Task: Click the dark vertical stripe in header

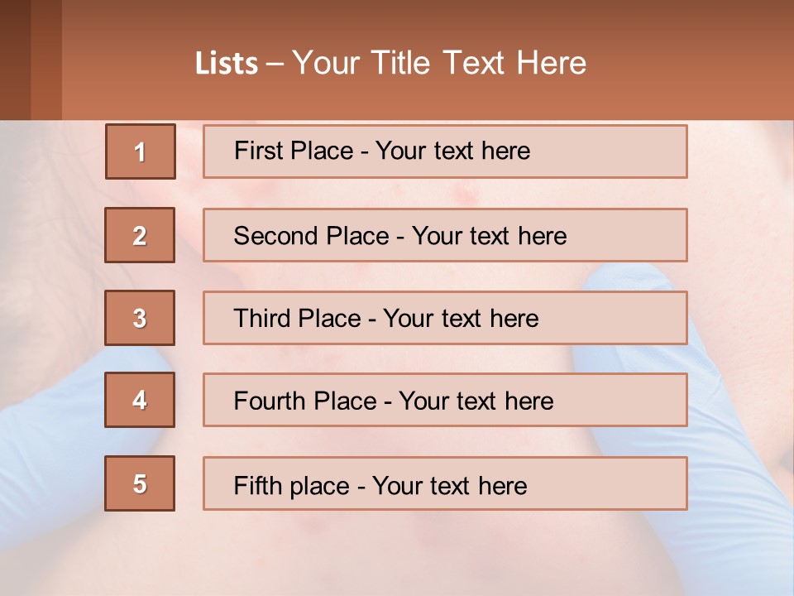Action: pyautogui.click(x=45, y=60)
